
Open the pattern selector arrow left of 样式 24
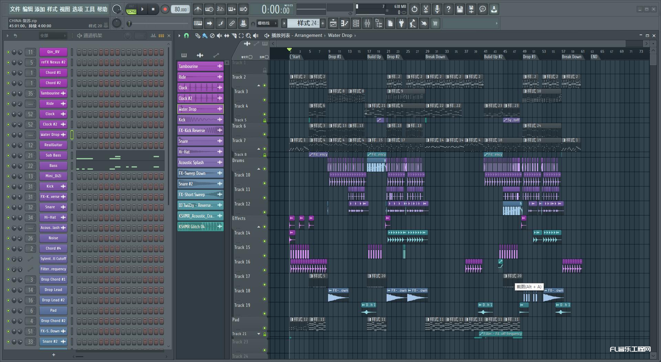[x=284, y=23]
